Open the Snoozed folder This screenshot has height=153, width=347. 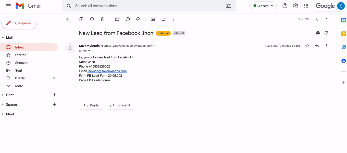tap(29, 63)
